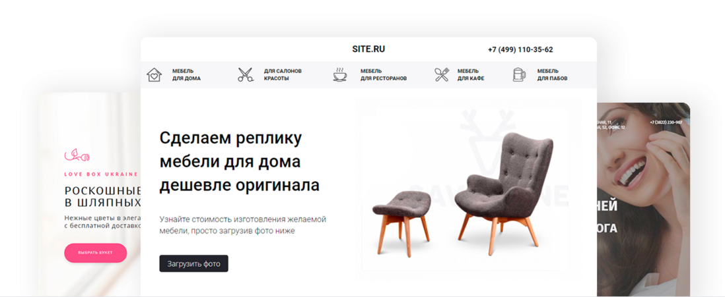Select Мебель для кафе category
The width and height of the screenshot is (725, 297).
point(471,74)
